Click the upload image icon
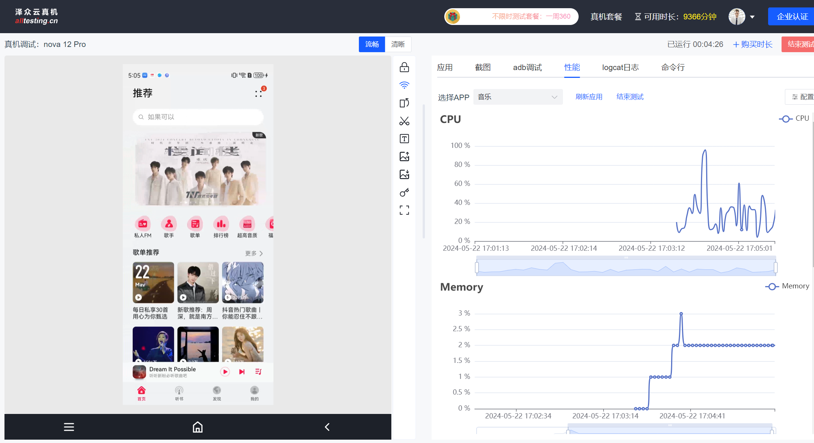 [x=404, y=156]
